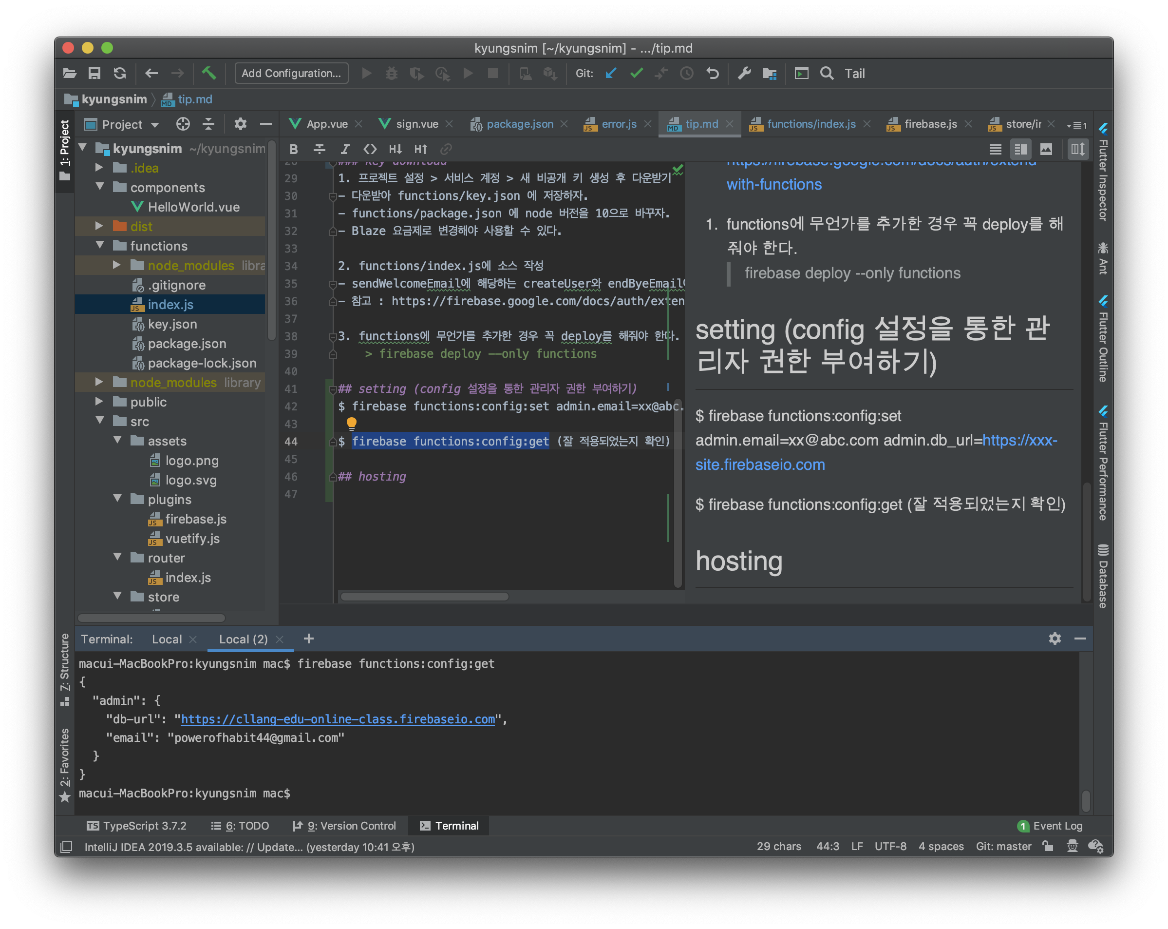This screenshot has width=1168, height=929.
Task: Click the Bold markdown formatting icon
Action: [294, 149]
